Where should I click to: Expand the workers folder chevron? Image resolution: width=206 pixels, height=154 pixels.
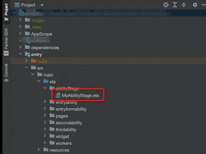(45, 142)
